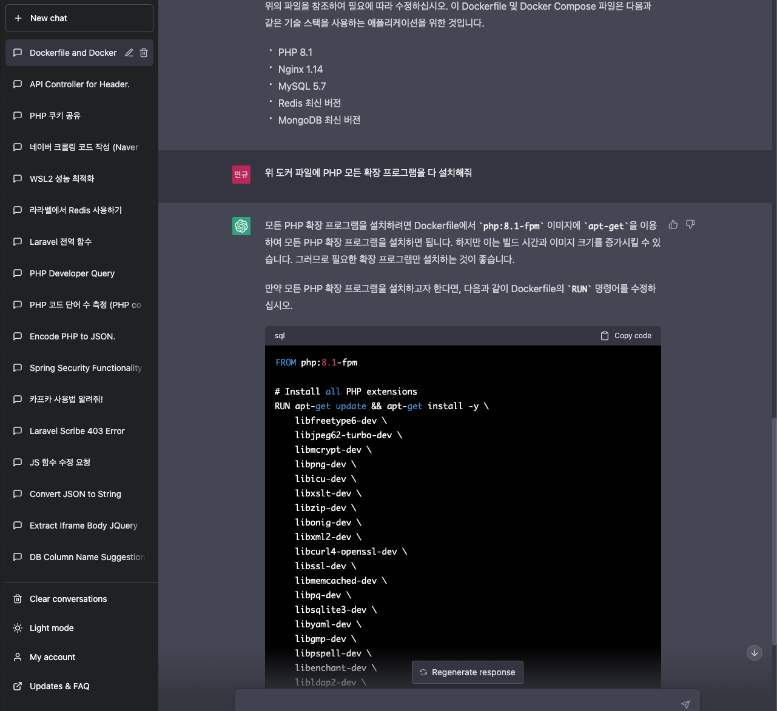Click chat bubble icon beside PHP 쿠키 공유

(x=18, y=116)
